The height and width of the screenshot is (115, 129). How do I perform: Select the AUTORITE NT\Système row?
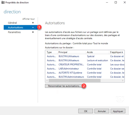85,73
